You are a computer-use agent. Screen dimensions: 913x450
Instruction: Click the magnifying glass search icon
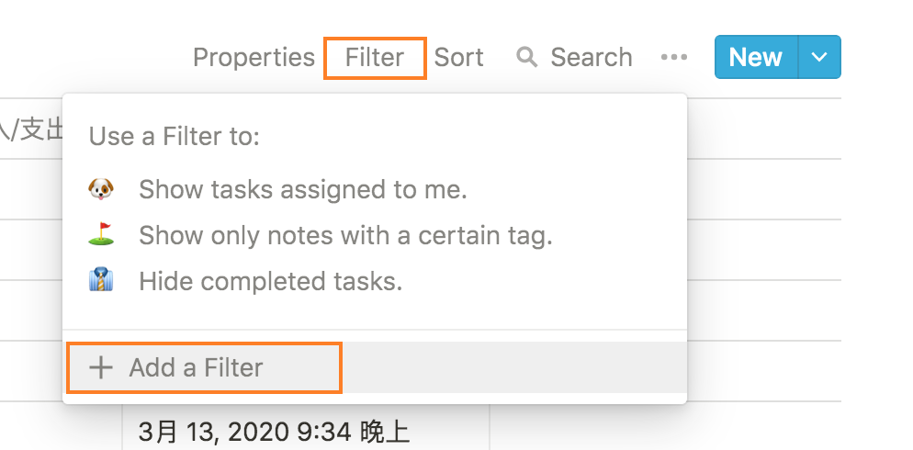526,57
